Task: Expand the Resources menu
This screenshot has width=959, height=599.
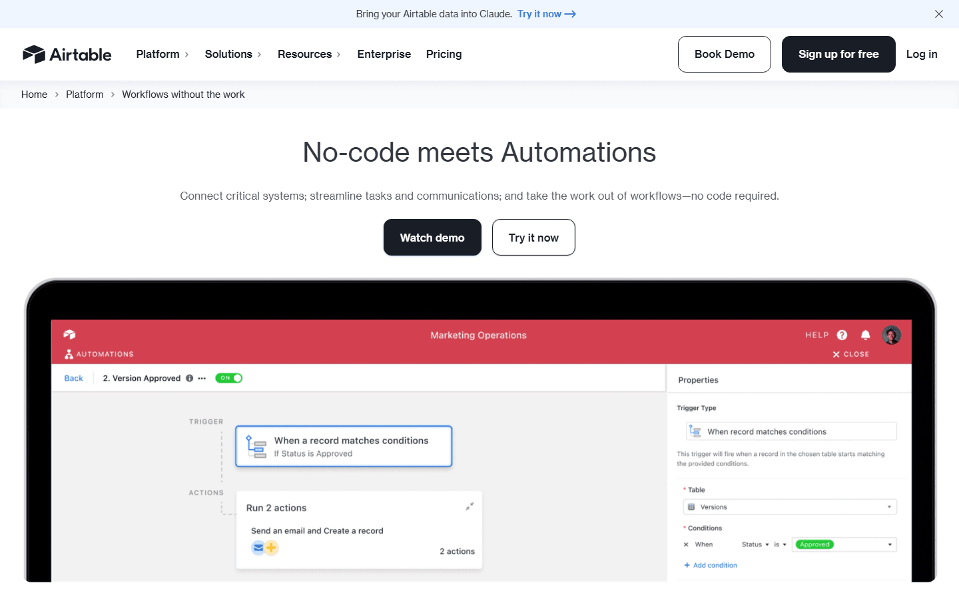Action: tap(309, 54)
